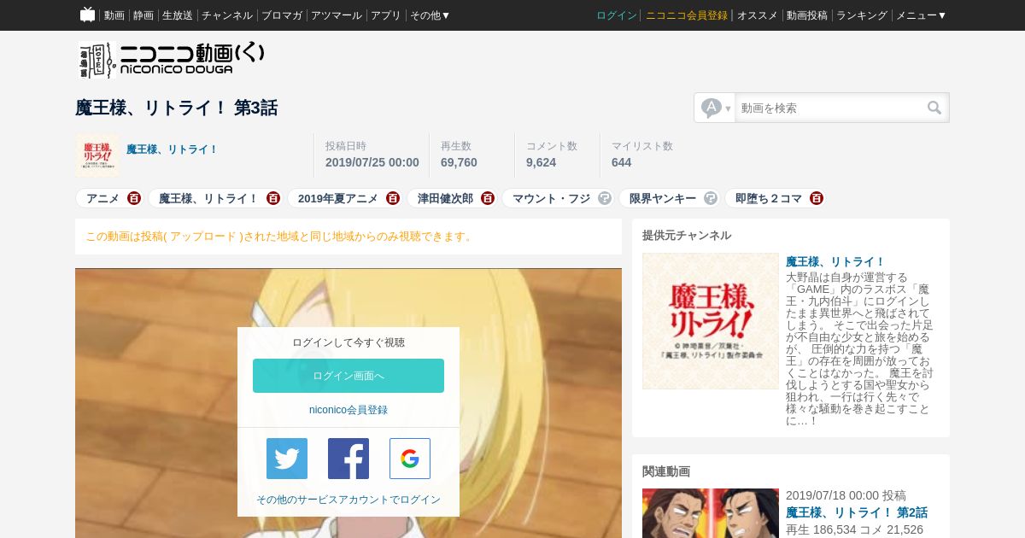This screenshot has width=1025, height=538.
Task: Click ニコニコ会員登録 in top bar
Action: coord(687,15)
